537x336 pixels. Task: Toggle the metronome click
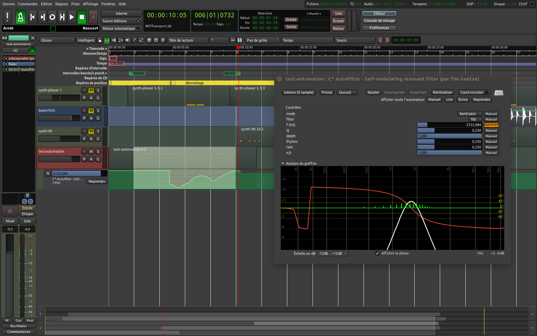[20, 17]
